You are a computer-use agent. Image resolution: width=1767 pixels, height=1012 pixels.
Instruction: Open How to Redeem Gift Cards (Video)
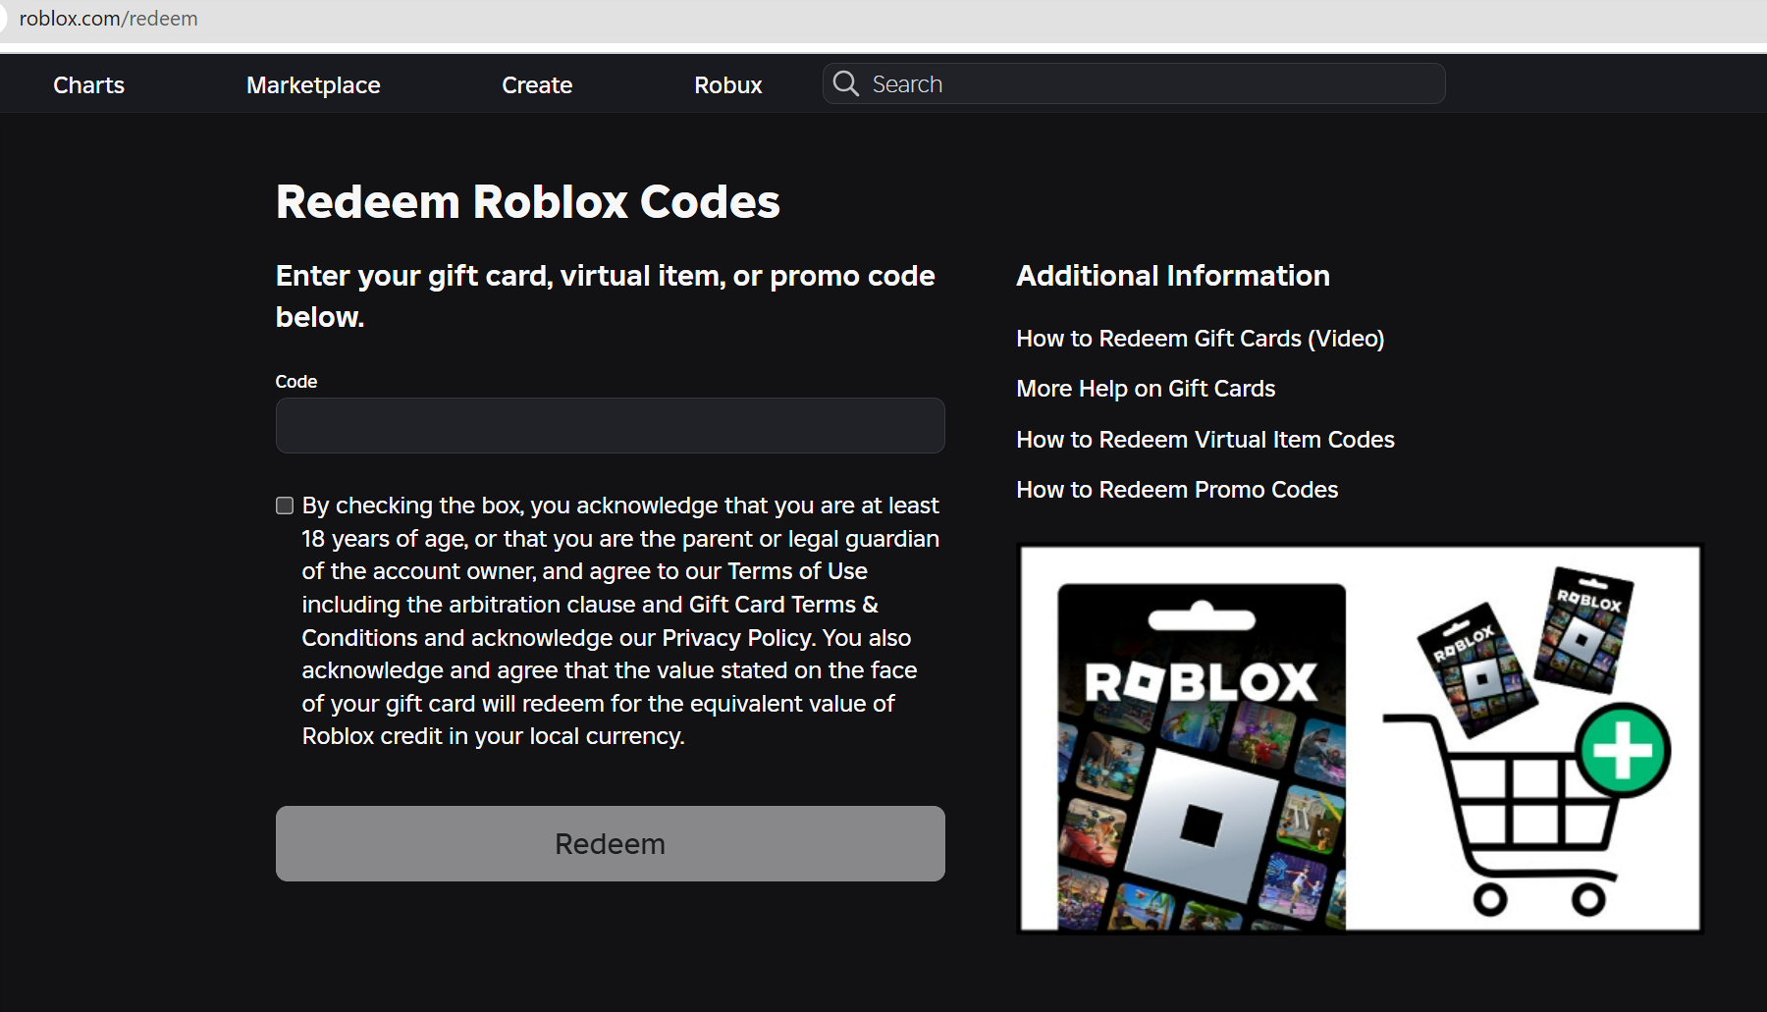pyautogui.click(x=1200, y=339)
